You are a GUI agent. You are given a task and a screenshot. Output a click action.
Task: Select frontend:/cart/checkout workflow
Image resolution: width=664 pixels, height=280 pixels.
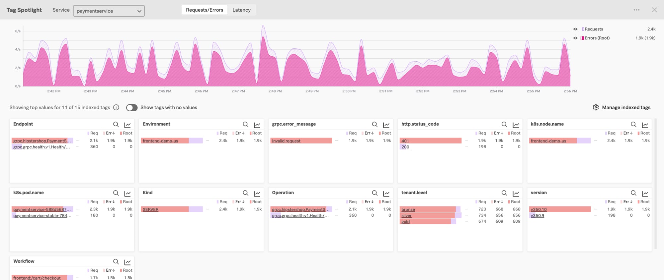(x=37, y=278)
